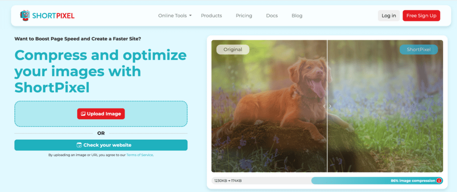Click the dashed upload drop zone area

(x=101, y=114)
